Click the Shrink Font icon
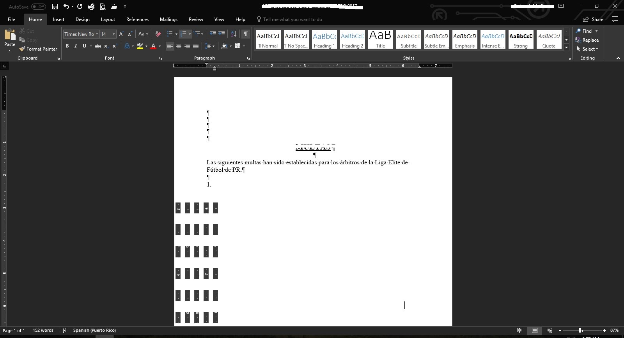The image size is (624, 338). (x=130, y=34)
